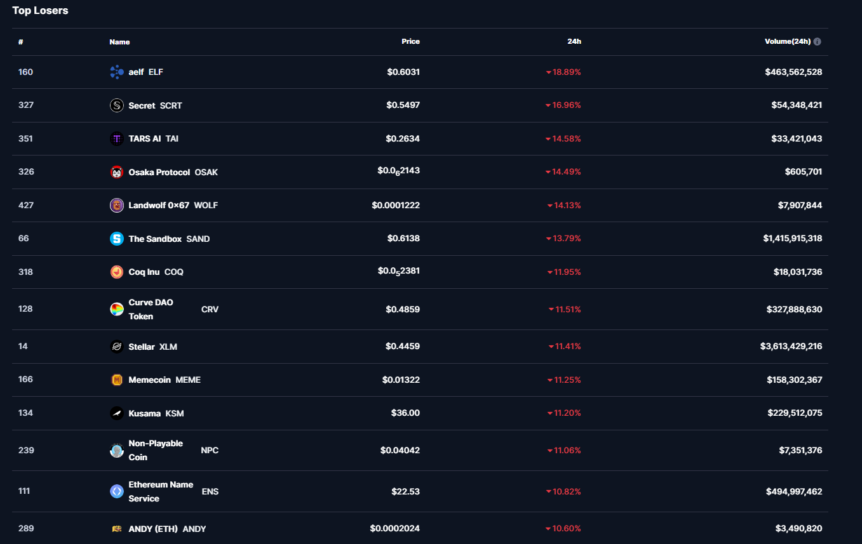Click the aelf coin logo icon
Screen dimensions: 862x544
click(x=117, y=72)
